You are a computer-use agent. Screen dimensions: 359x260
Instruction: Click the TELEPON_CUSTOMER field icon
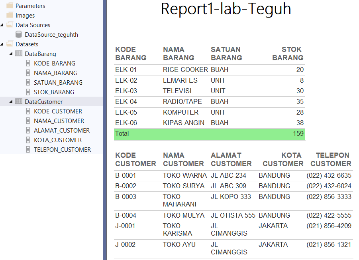click(28, 150)
